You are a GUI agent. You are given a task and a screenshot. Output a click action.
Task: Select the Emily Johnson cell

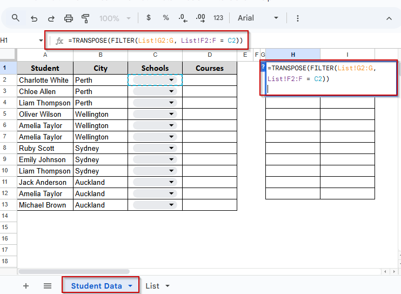pos(45,159)
